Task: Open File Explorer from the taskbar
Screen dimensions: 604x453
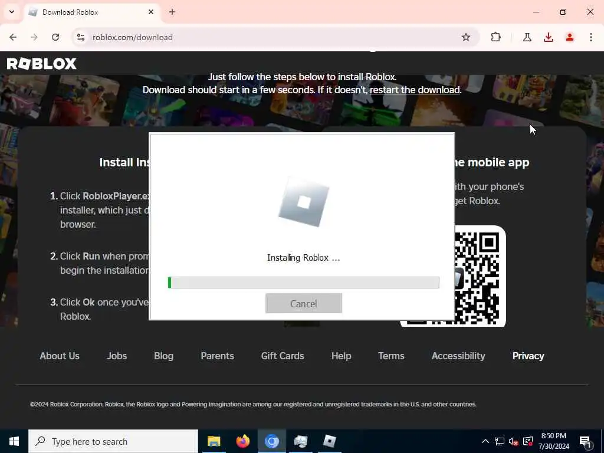Action: coord(214,441)
